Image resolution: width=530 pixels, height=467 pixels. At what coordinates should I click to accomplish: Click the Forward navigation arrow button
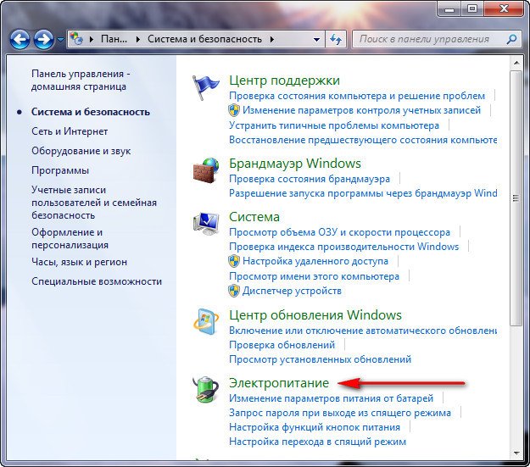[43, 40]
